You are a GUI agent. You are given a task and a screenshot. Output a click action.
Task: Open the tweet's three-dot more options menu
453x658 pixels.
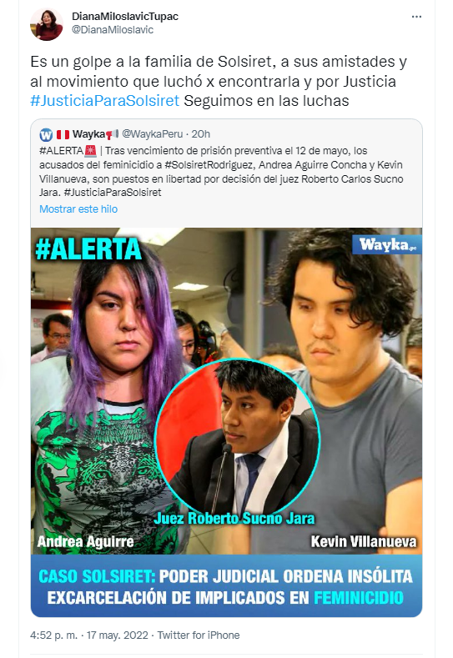(416, 17)
